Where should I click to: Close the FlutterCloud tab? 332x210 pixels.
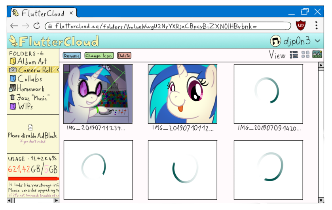click(71, 13)
